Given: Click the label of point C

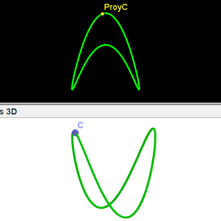Looking at the screenshot, I should click(81, 125).
